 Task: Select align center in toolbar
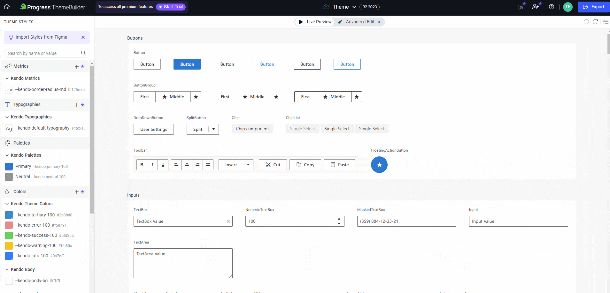point(187,165)
